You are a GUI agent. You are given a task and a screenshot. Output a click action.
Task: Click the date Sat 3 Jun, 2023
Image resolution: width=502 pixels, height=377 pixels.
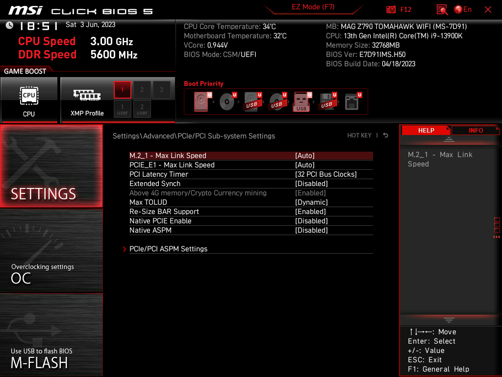pos(90,25)
